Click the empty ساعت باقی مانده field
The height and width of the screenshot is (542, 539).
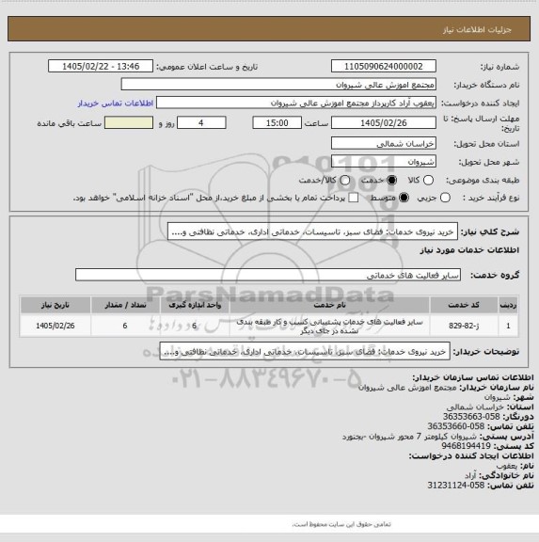click(129, 122)
